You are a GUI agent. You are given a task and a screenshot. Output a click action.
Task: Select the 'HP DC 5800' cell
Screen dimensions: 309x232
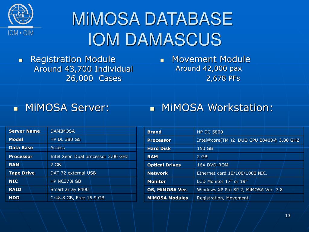pyautogui.click(x=249, y=132)
